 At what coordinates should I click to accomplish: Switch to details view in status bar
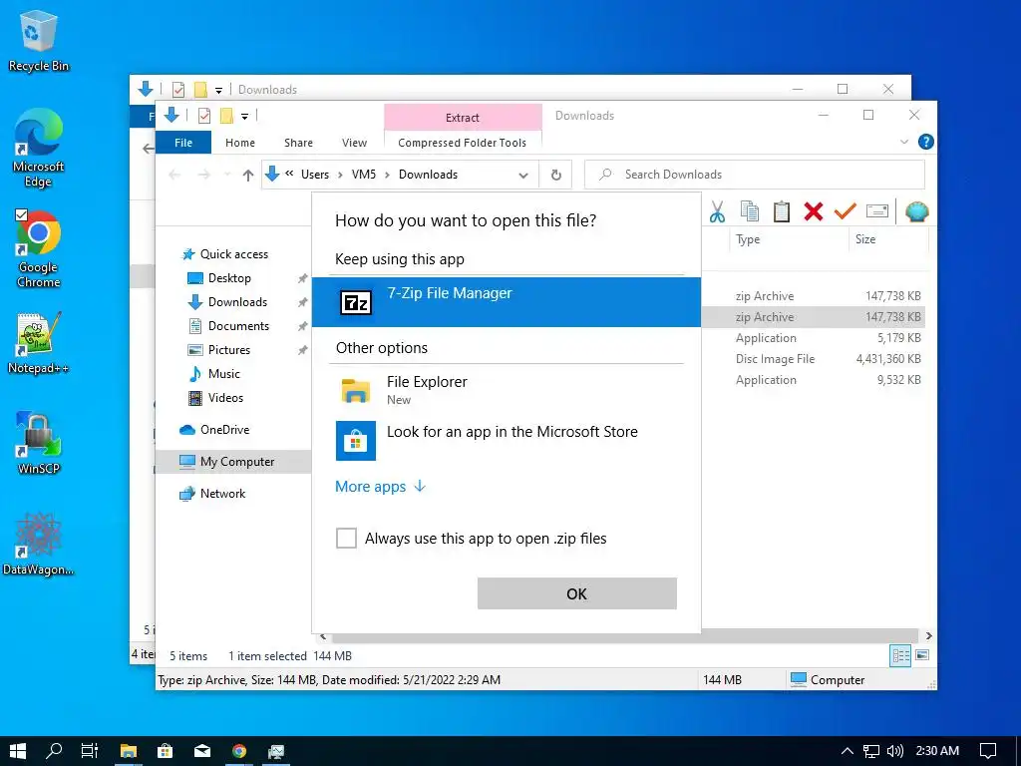click(x=900, y=656)
